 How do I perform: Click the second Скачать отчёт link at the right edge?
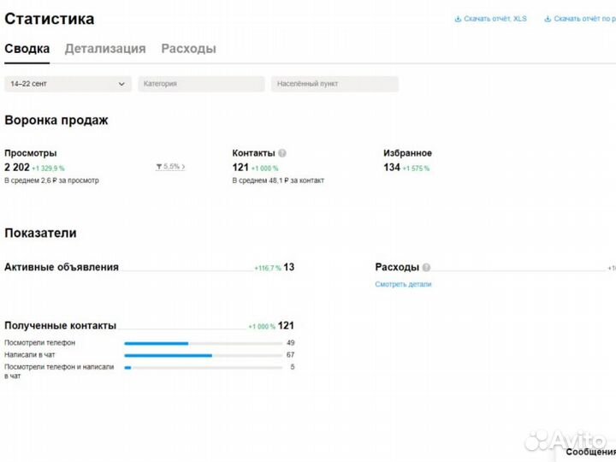(x=584, y=19)
